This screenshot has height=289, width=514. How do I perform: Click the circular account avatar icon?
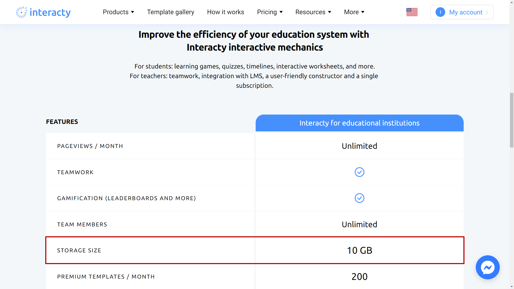pyautogui.click(x=440, y=12)
